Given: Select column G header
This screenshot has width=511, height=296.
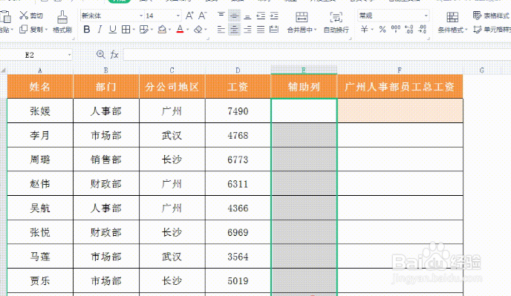Looking at the screenshot, I should 482,70.
